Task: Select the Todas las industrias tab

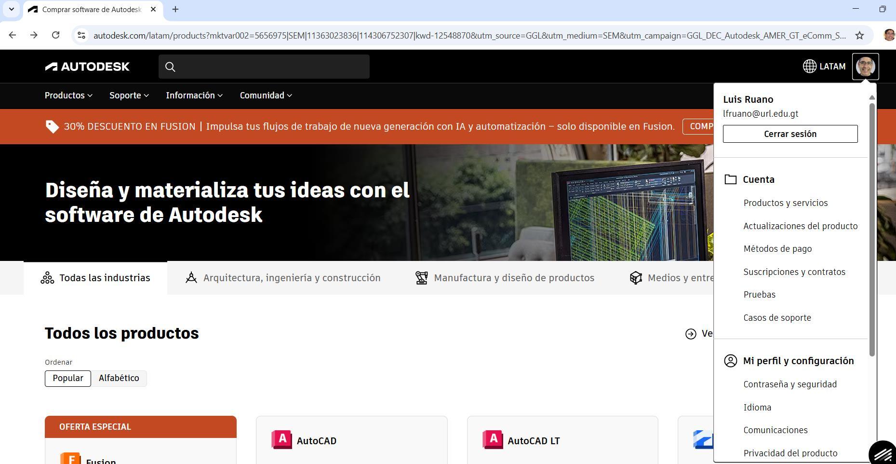Action: tap(95, 278)
